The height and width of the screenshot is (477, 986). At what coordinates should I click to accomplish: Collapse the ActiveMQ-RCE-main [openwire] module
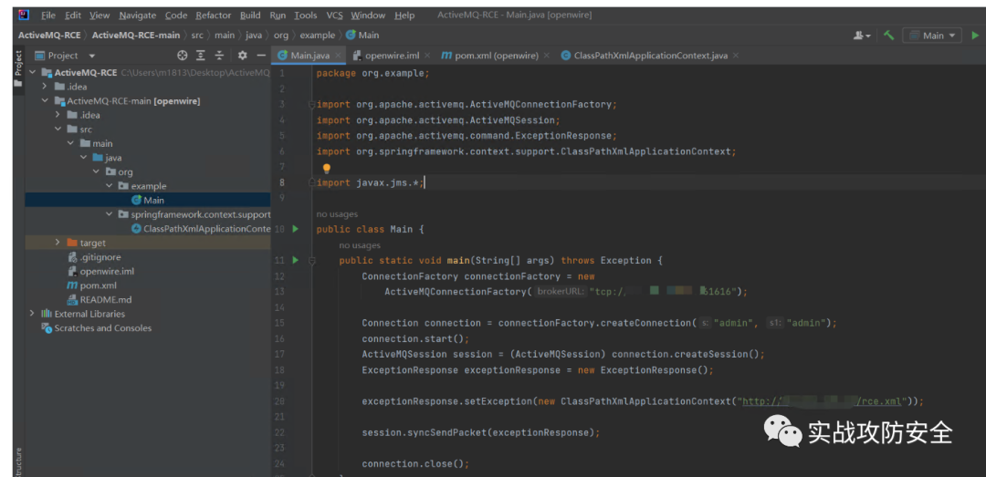point(46,100)
